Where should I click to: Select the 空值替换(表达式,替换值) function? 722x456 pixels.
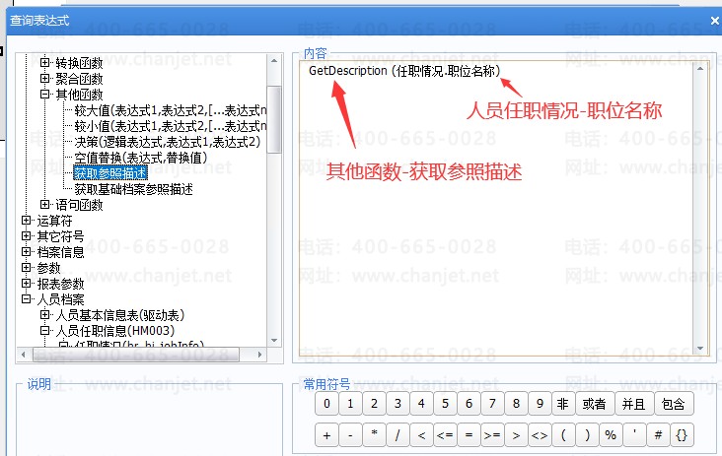(140, 158)
